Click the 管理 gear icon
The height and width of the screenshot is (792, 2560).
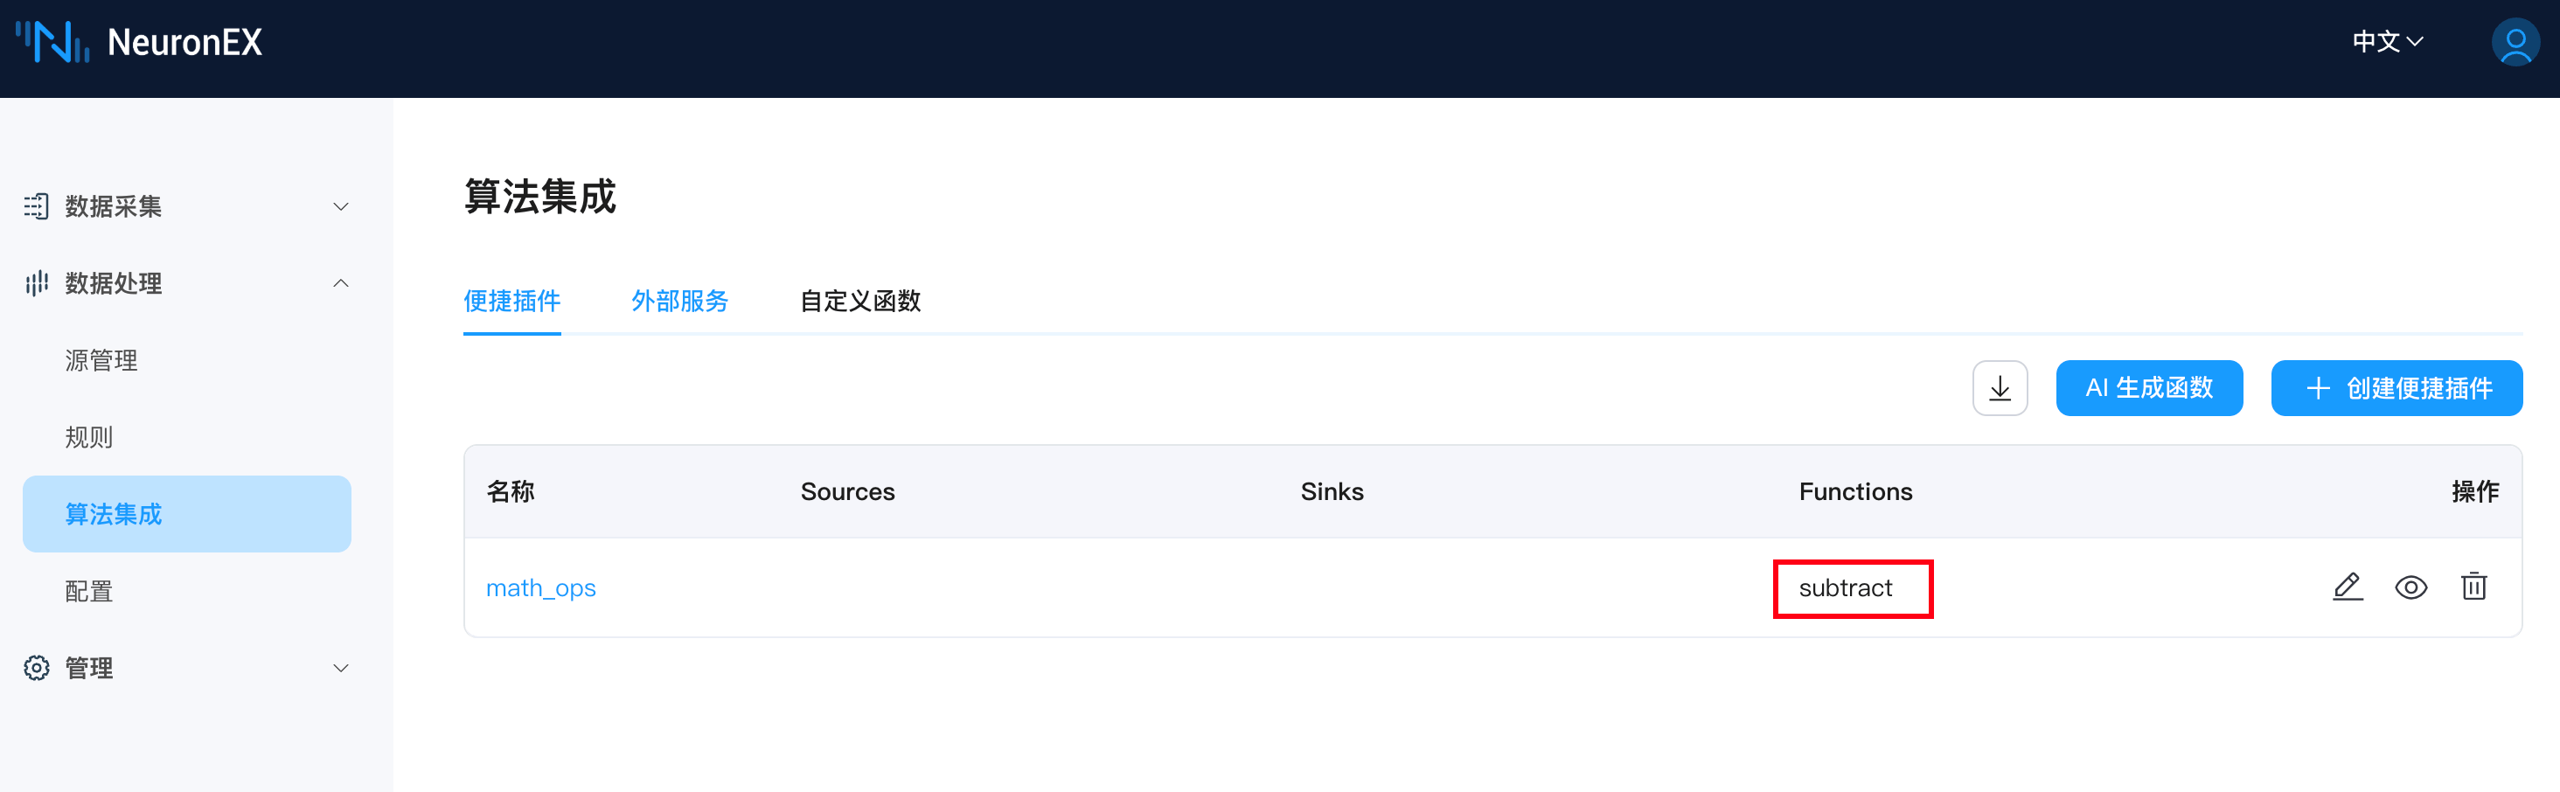(37, 668)
